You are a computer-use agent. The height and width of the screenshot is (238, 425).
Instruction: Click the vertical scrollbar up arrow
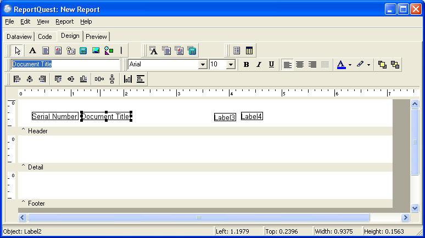tap(415, 104)
